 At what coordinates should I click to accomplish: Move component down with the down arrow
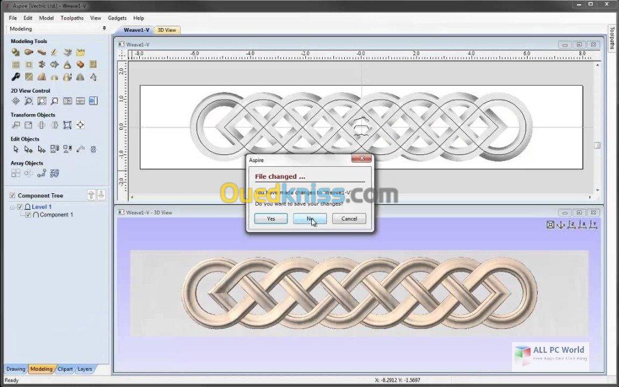(101, 194)
